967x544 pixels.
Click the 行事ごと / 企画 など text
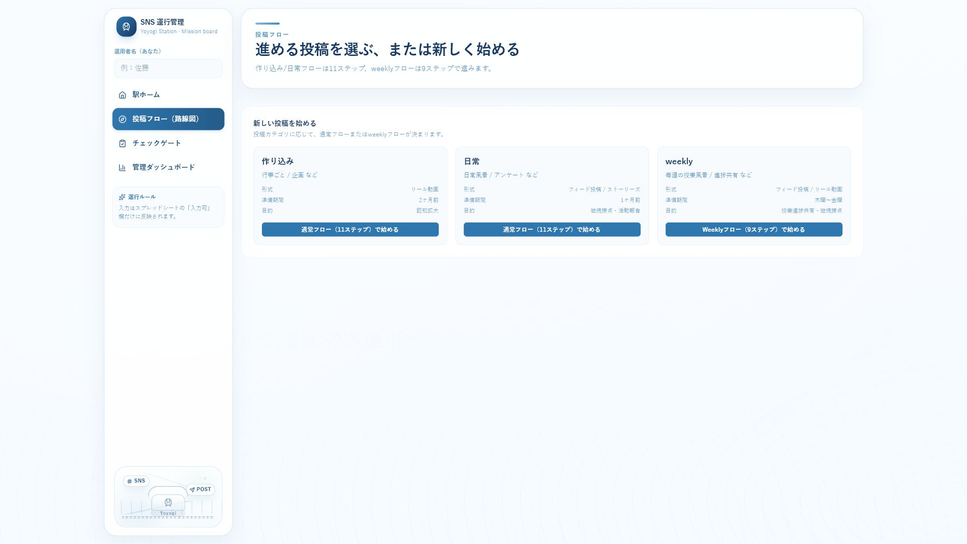pos(290,175)
